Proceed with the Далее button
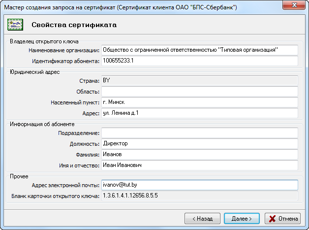The image size is (309, 230). (x=242, y=218)
